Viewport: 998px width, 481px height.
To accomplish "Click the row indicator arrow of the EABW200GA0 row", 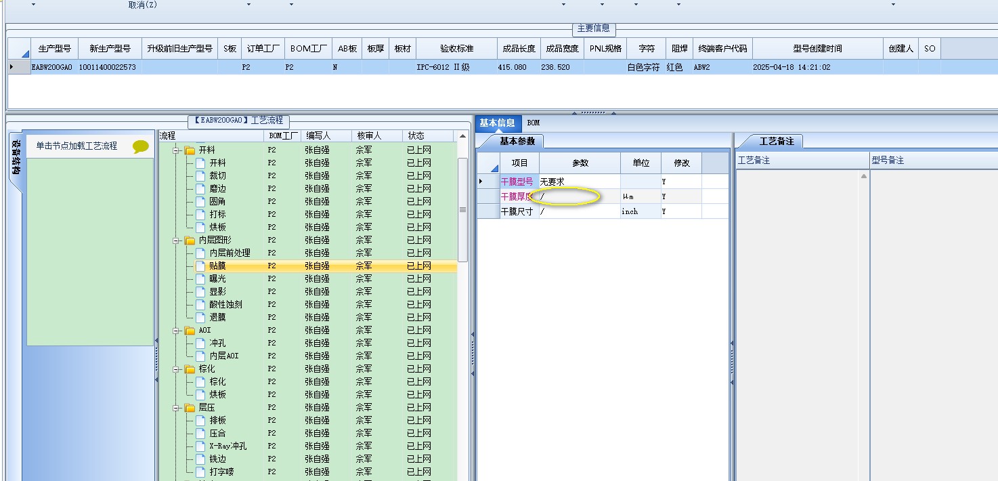I will (12, 67).
